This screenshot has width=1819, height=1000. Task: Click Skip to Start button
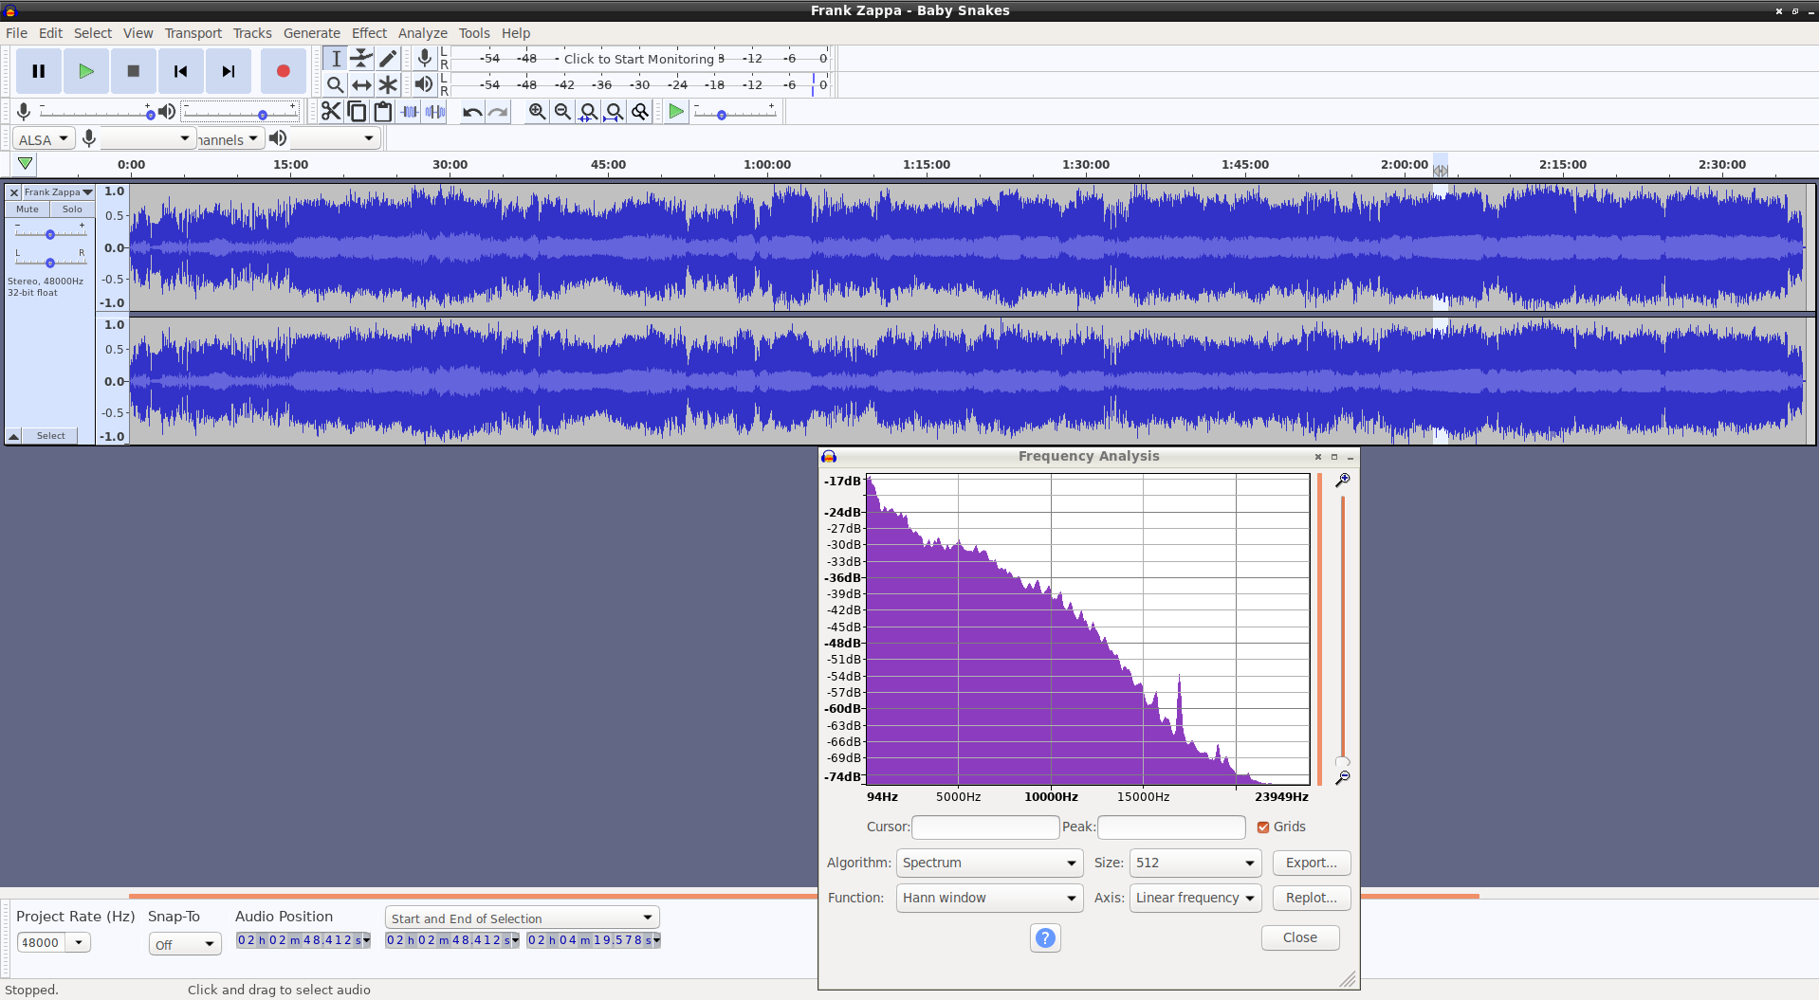pos(180,71)
